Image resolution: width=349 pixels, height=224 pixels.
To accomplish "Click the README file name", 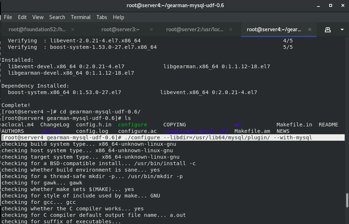I will (328, 125).
